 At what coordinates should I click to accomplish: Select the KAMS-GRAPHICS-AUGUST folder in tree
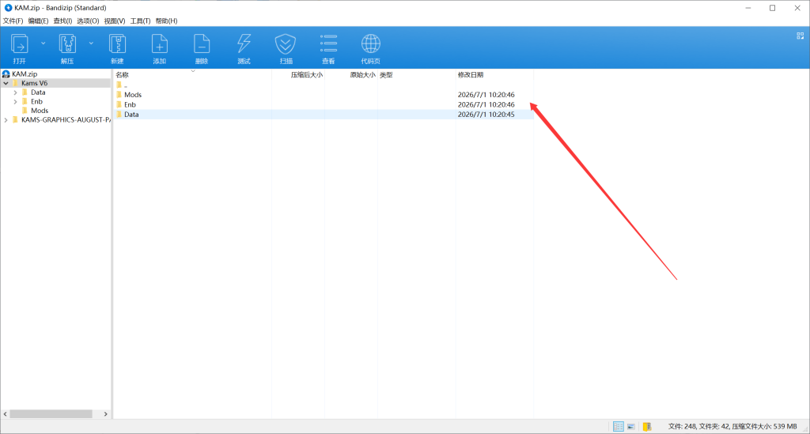(66, 119)
